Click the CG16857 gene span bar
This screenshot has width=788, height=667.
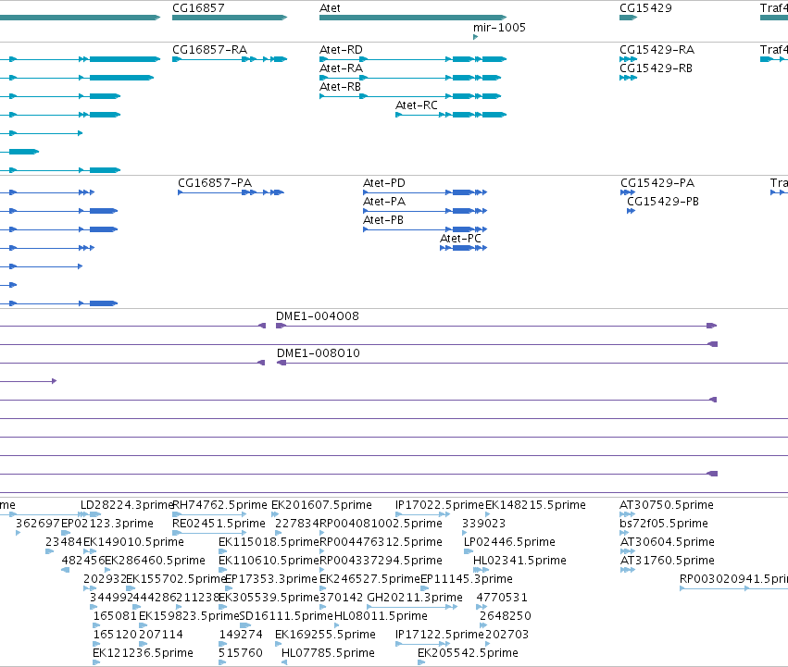pos(229,18)
